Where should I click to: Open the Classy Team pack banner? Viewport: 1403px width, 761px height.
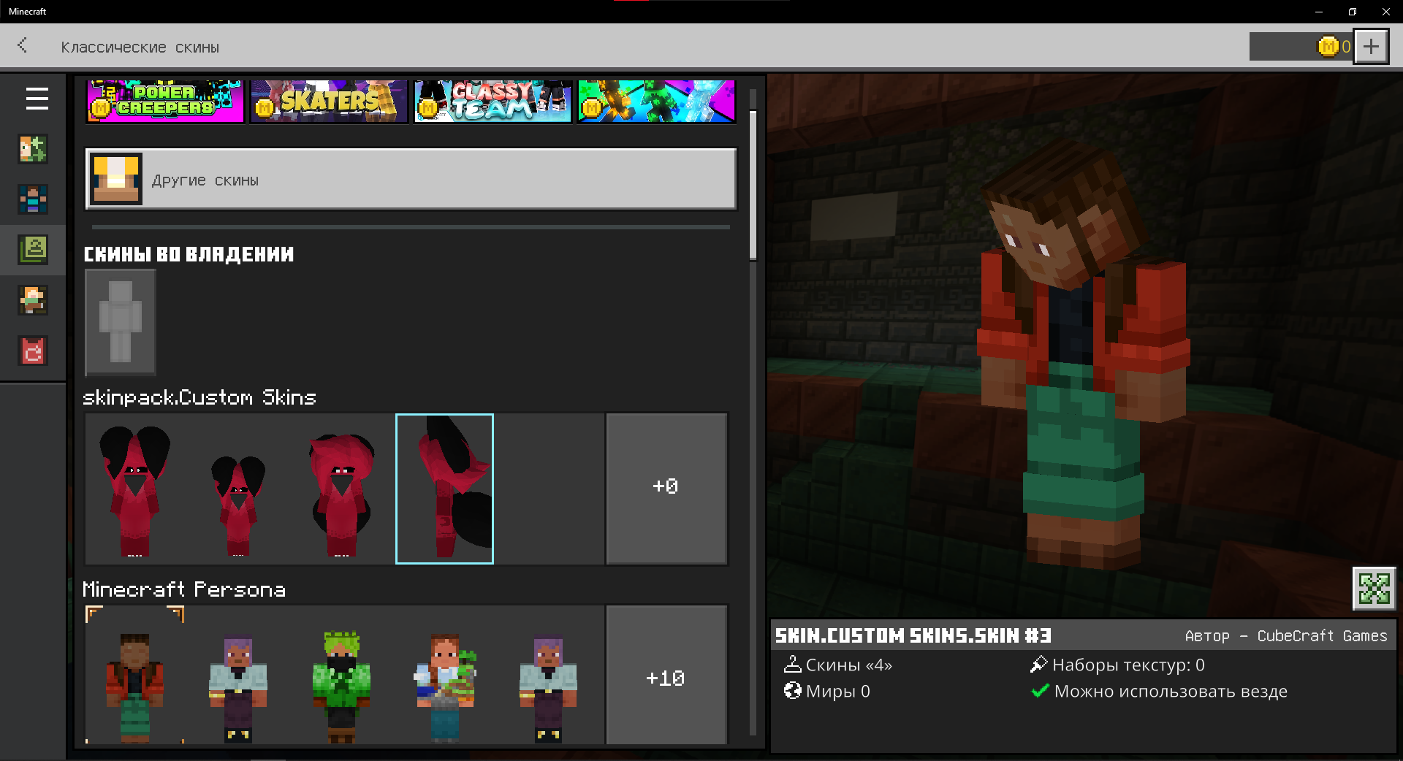[x=493, y=101]
